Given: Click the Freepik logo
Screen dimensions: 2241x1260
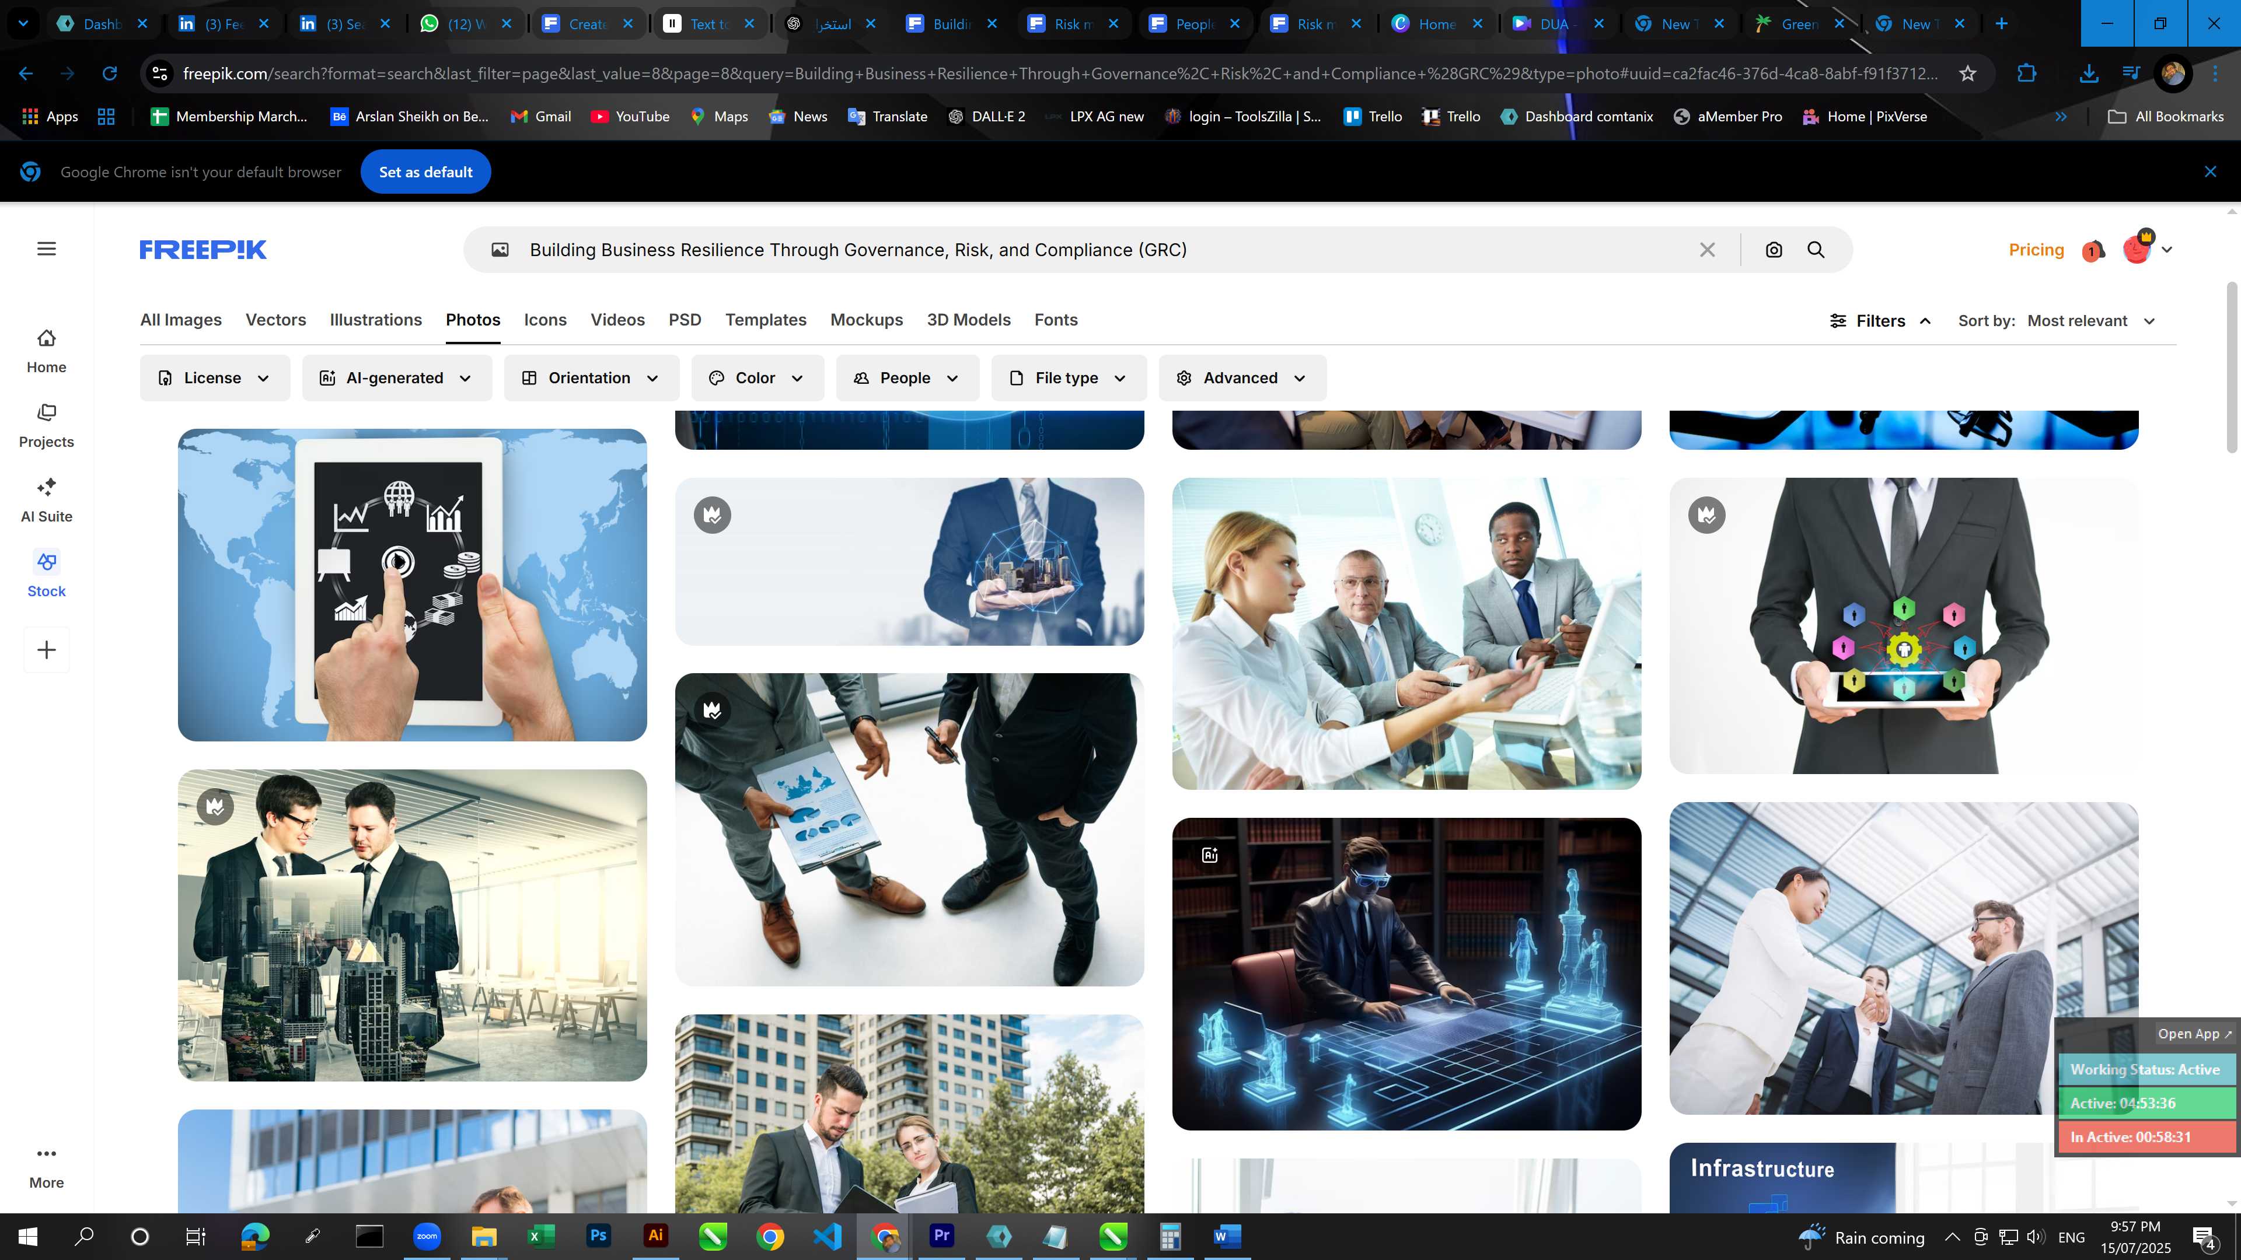Looking at the screenshot, I should [203, 250].
